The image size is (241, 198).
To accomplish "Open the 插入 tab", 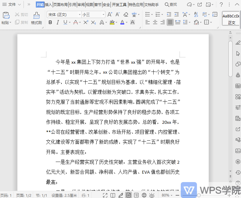I will tap(49, 5).
